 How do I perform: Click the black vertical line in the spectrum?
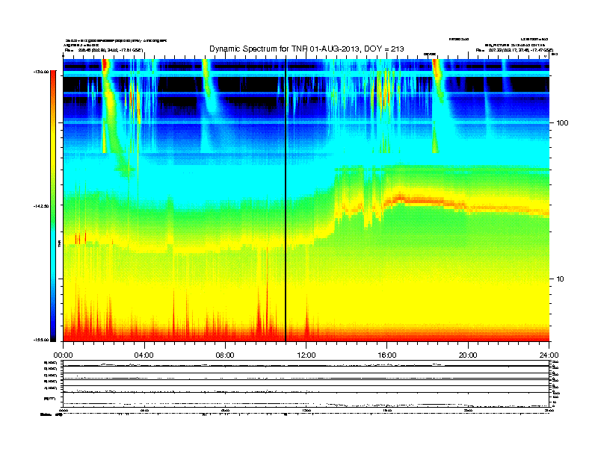[286, 199]
